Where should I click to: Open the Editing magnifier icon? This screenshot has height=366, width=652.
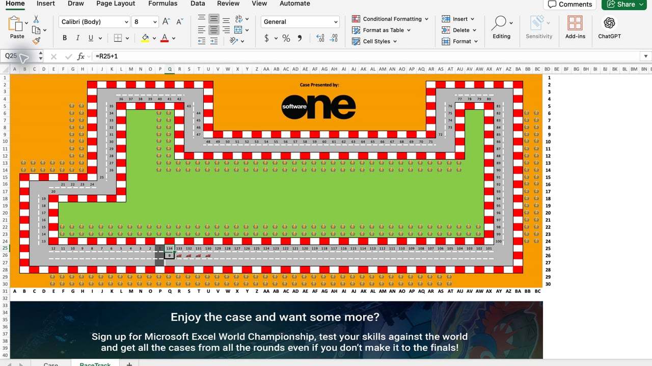point(499,23)
